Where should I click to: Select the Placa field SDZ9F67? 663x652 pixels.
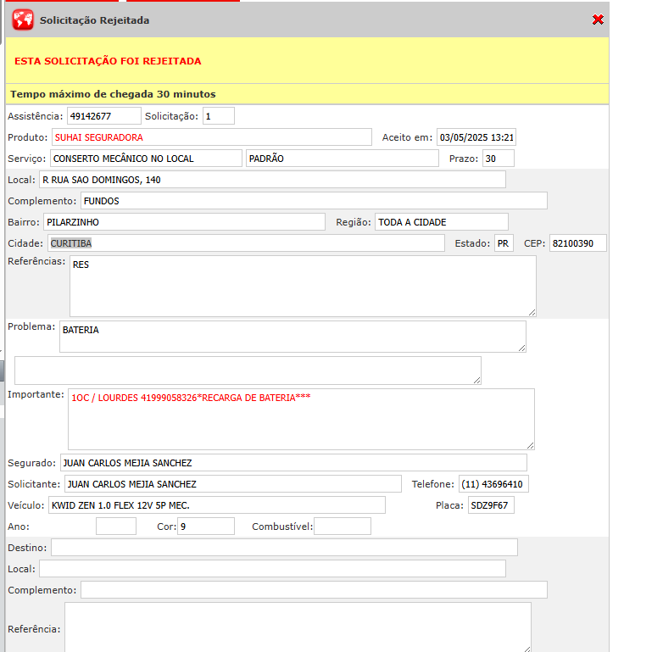pyautogui.click(x=491, y=505)
